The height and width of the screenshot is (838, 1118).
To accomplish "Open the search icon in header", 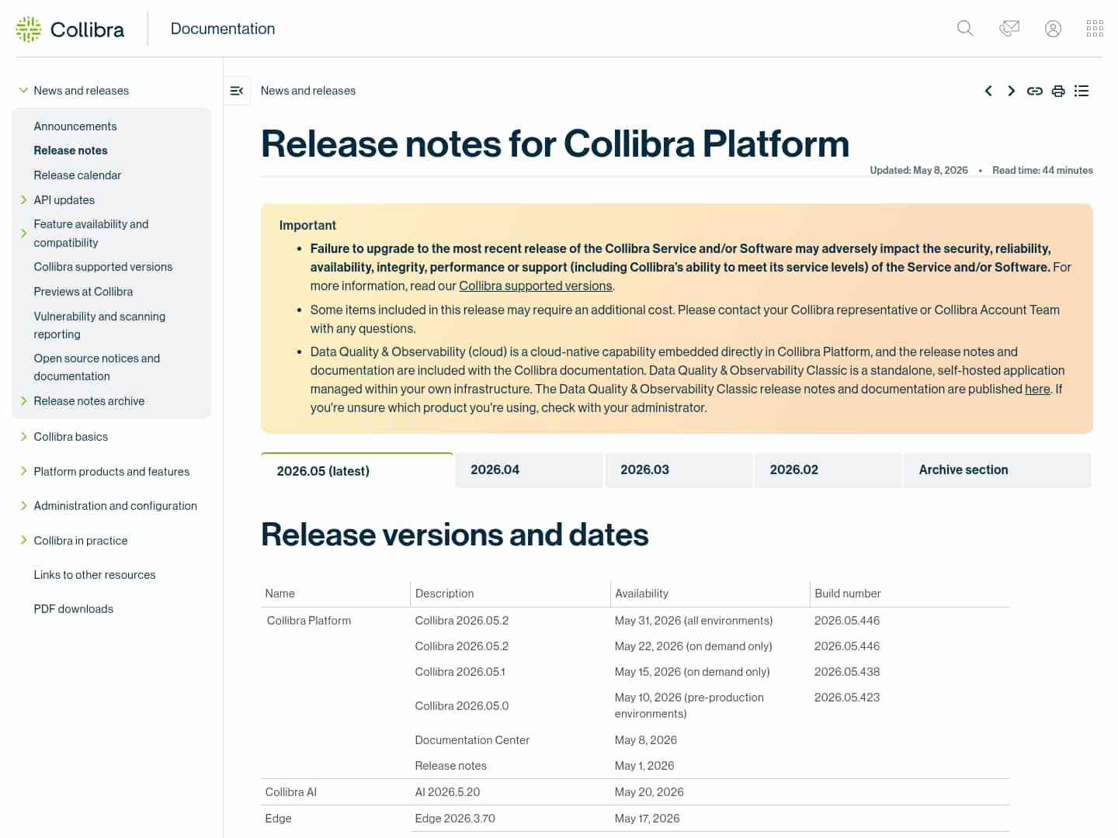I will tap(965, 29).
